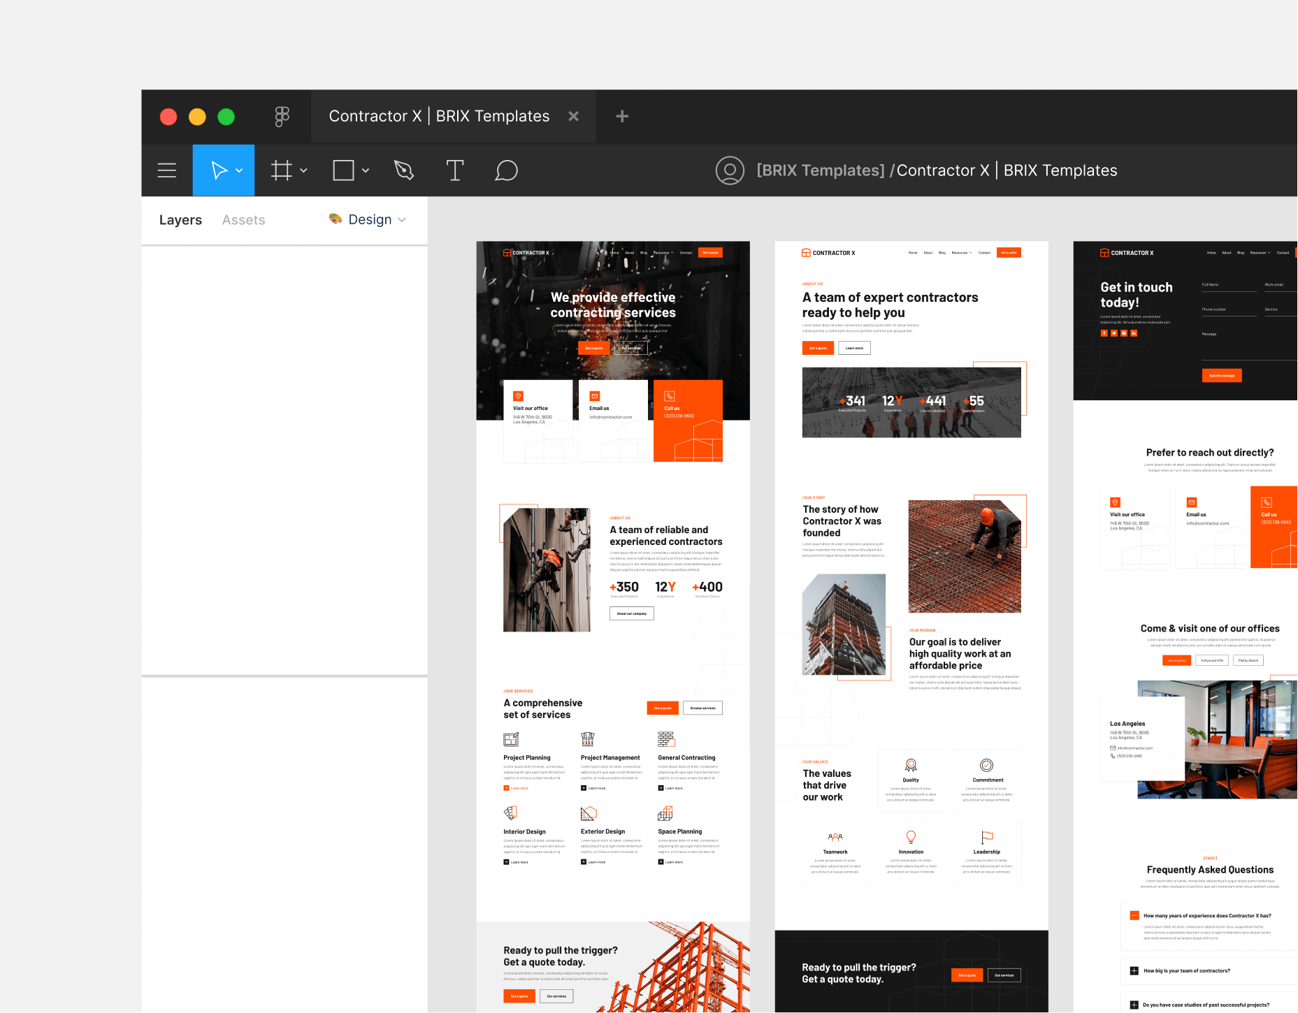Click Get a quote beside Browse services
This screenshot has height=1013, width=1298.
663,708
